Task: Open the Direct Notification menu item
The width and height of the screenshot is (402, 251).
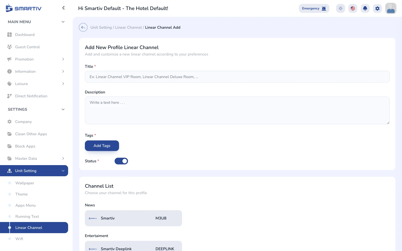Action: pyautogui.click(x=34, y=96)
